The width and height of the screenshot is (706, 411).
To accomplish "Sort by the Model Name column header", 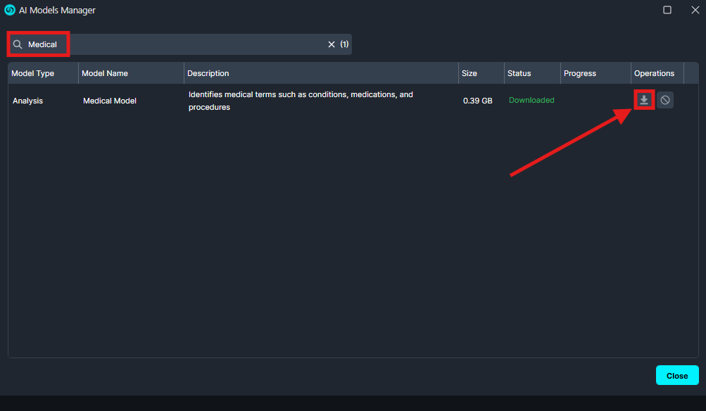I will 105,73.
